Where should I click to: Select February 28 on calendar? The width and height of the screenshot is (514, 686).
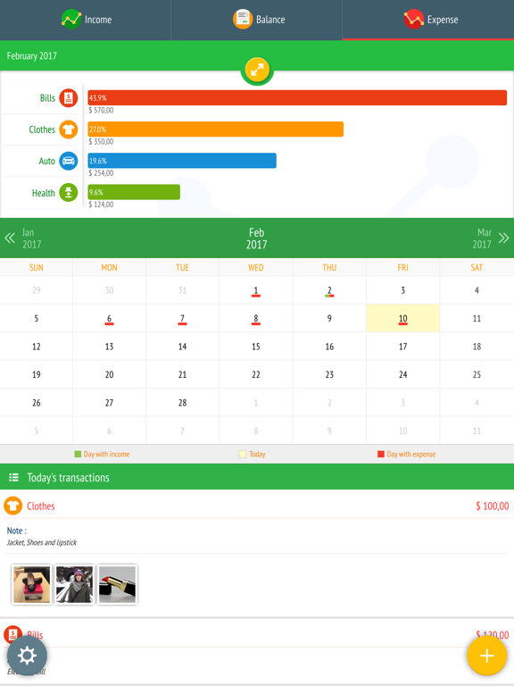tap(182, 403)
